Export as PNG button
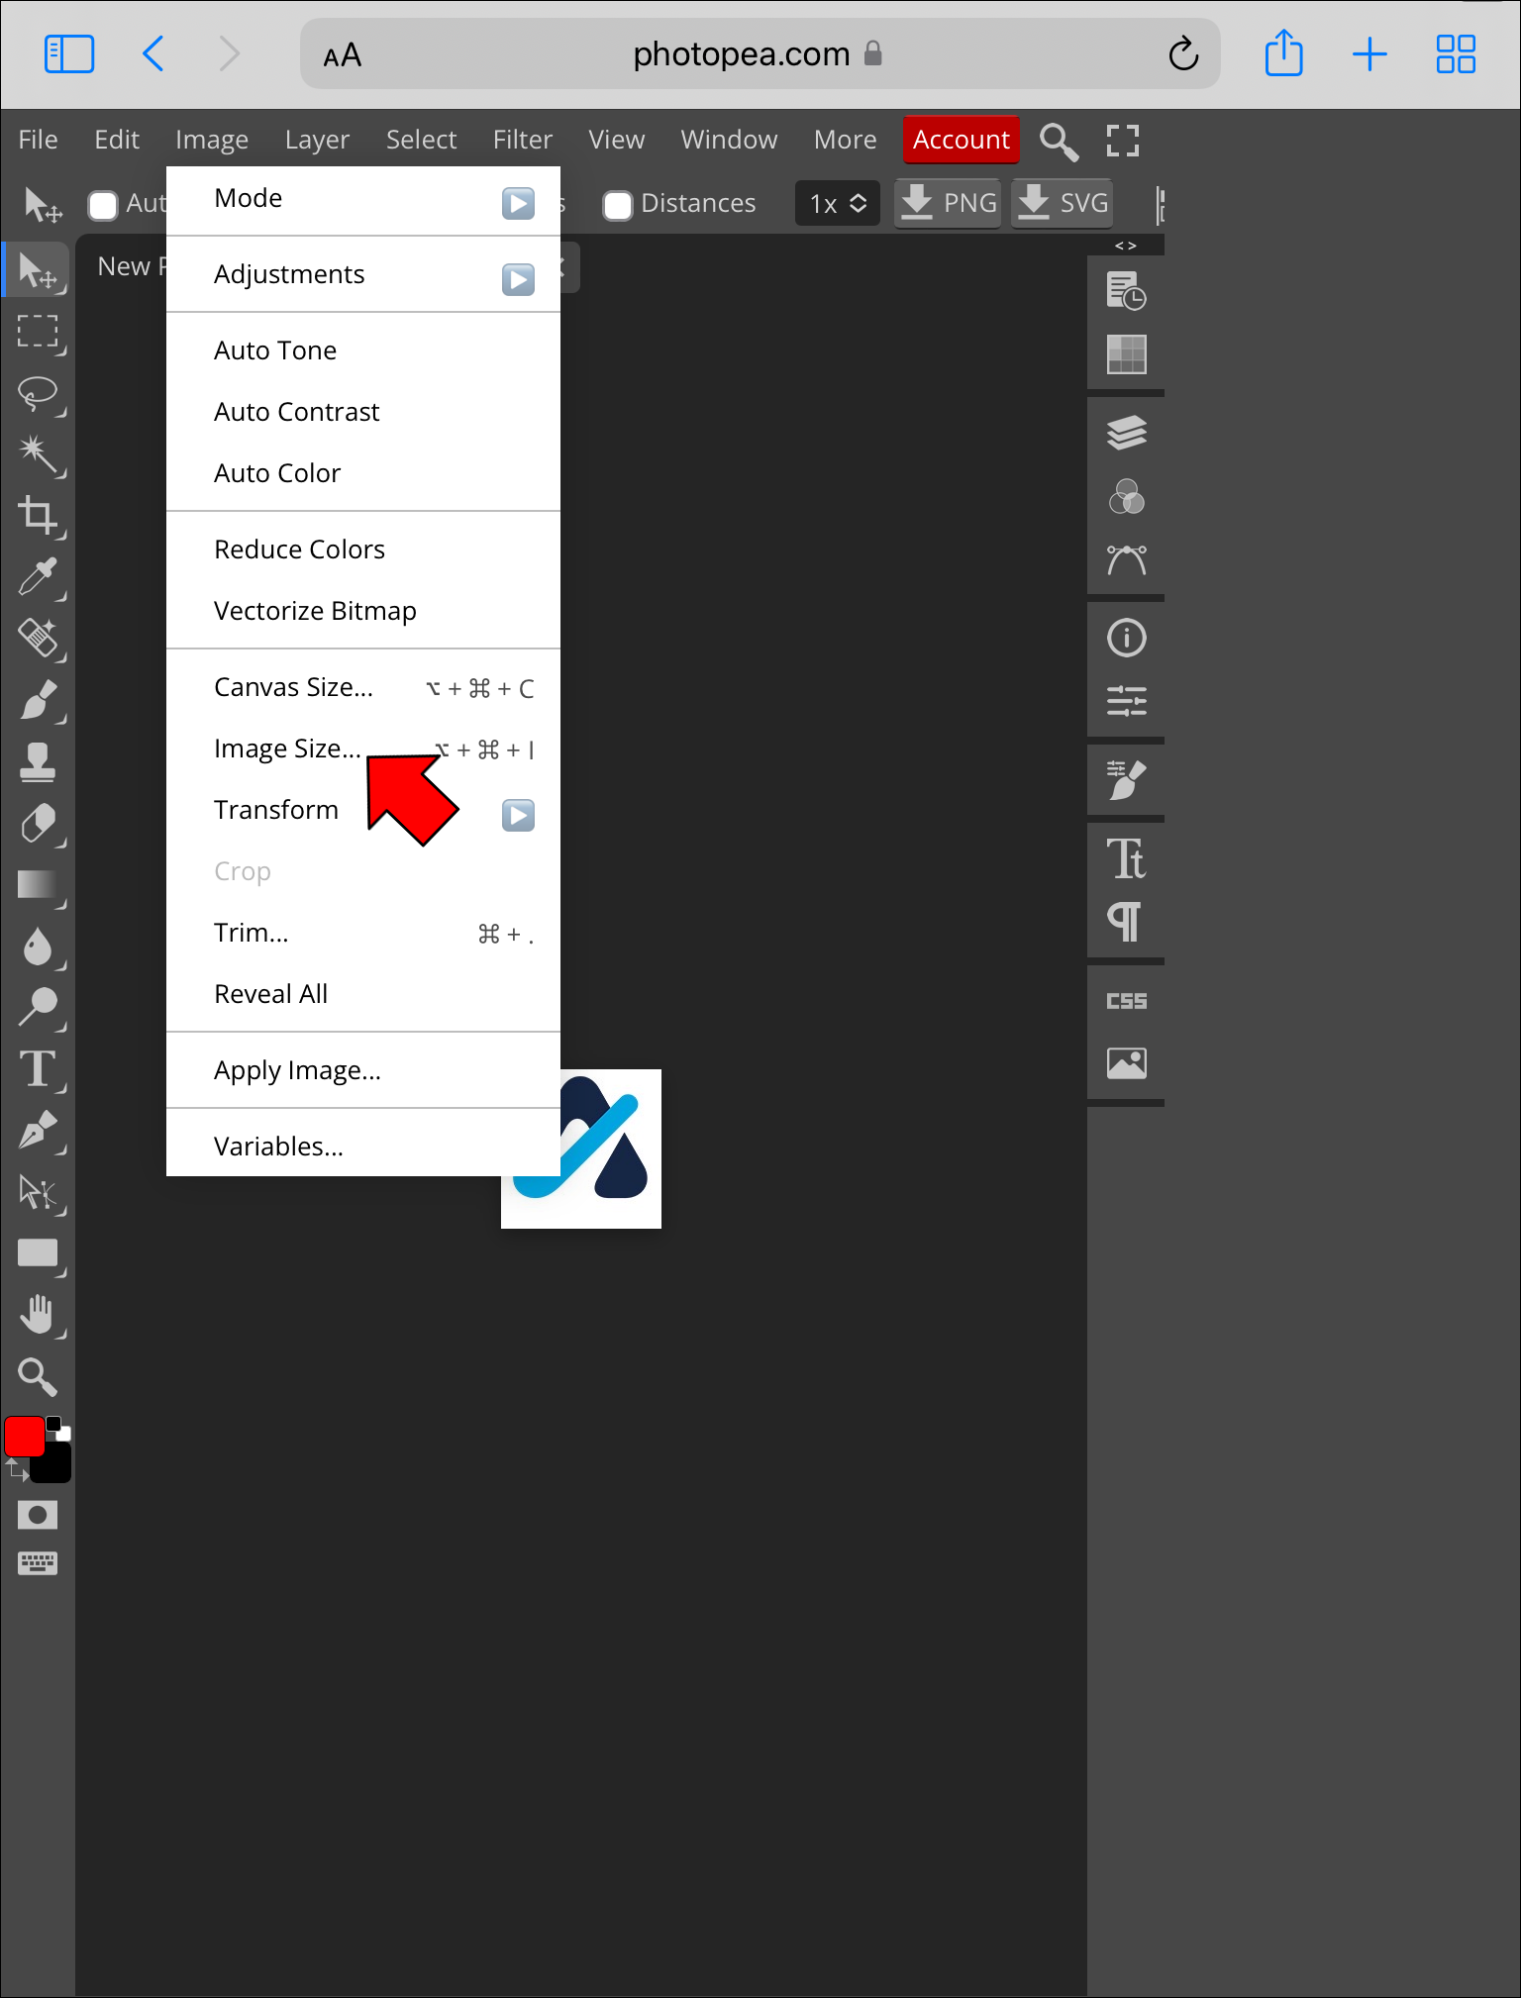This screenshot has height=1998, width=1521. (x=948, y=203)
